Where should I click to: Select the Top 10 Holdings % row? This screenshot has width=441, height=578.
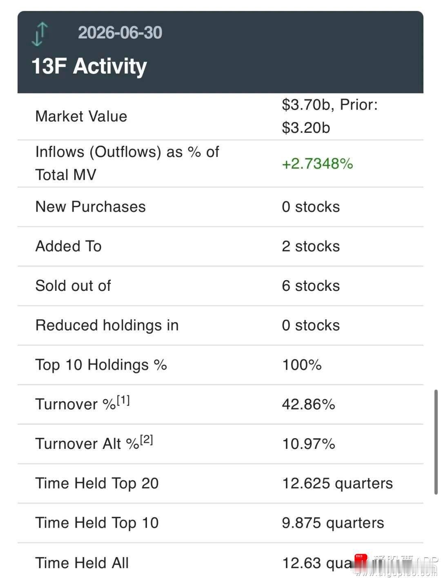tap(220, 365)
